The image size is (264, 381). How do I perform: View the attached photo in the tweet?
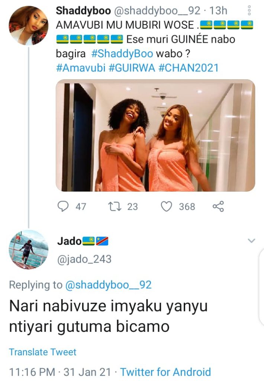coord(155,135)
